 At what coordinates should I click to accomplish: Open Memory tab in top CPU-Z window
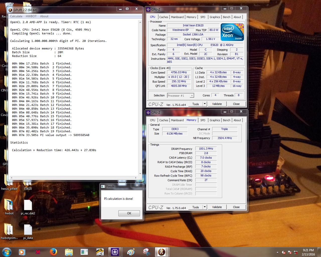pos(191,17)
